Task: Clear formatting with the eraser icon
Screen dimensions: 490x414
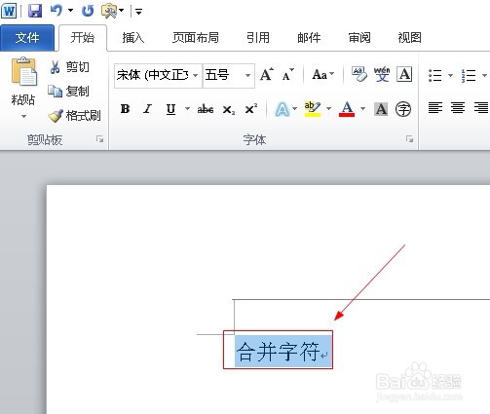Action: click(359, 74)
